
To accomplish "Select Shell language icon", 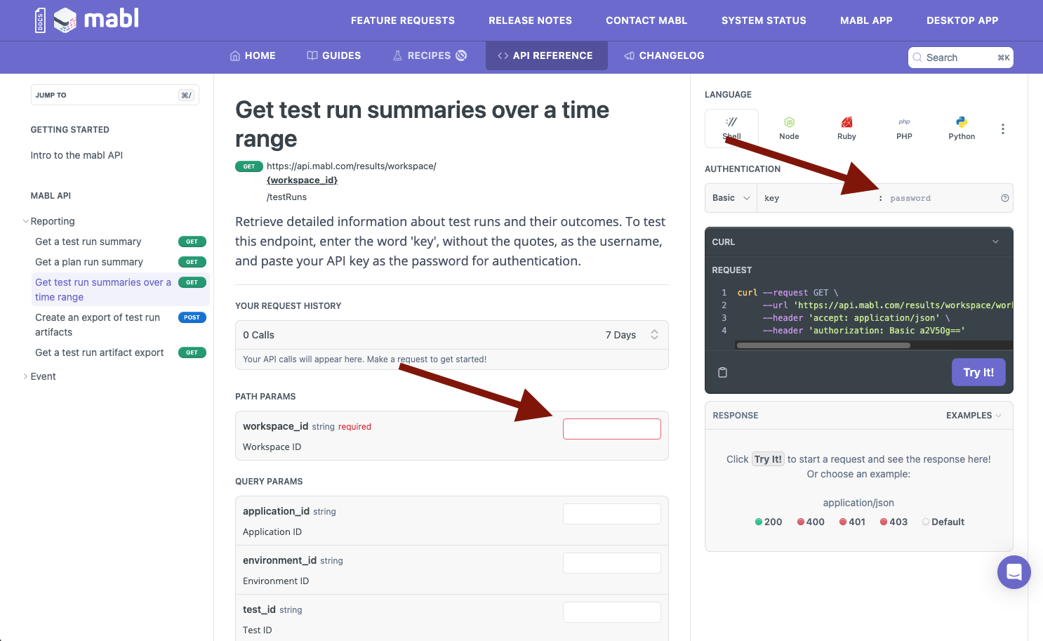I will 731,128.
